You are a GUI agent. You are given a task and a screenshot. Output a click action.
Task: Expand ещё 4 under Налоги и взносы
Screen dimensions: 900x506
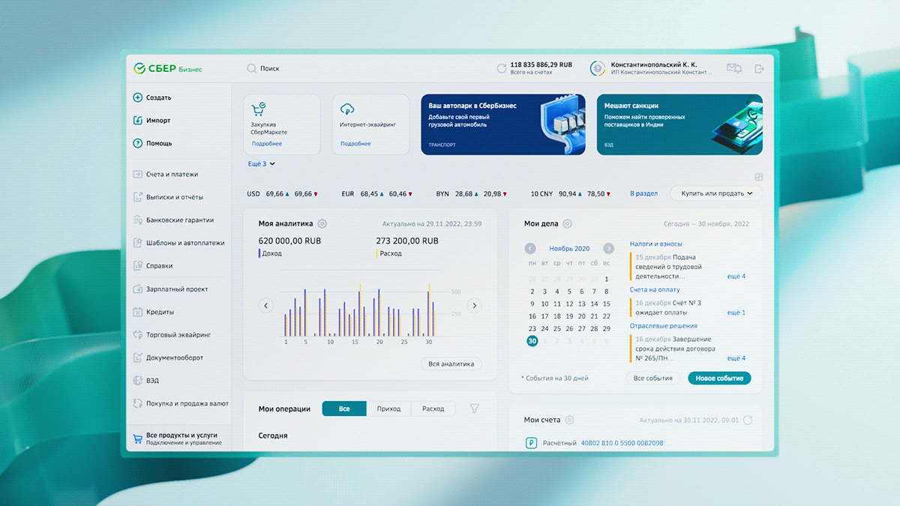736,277
